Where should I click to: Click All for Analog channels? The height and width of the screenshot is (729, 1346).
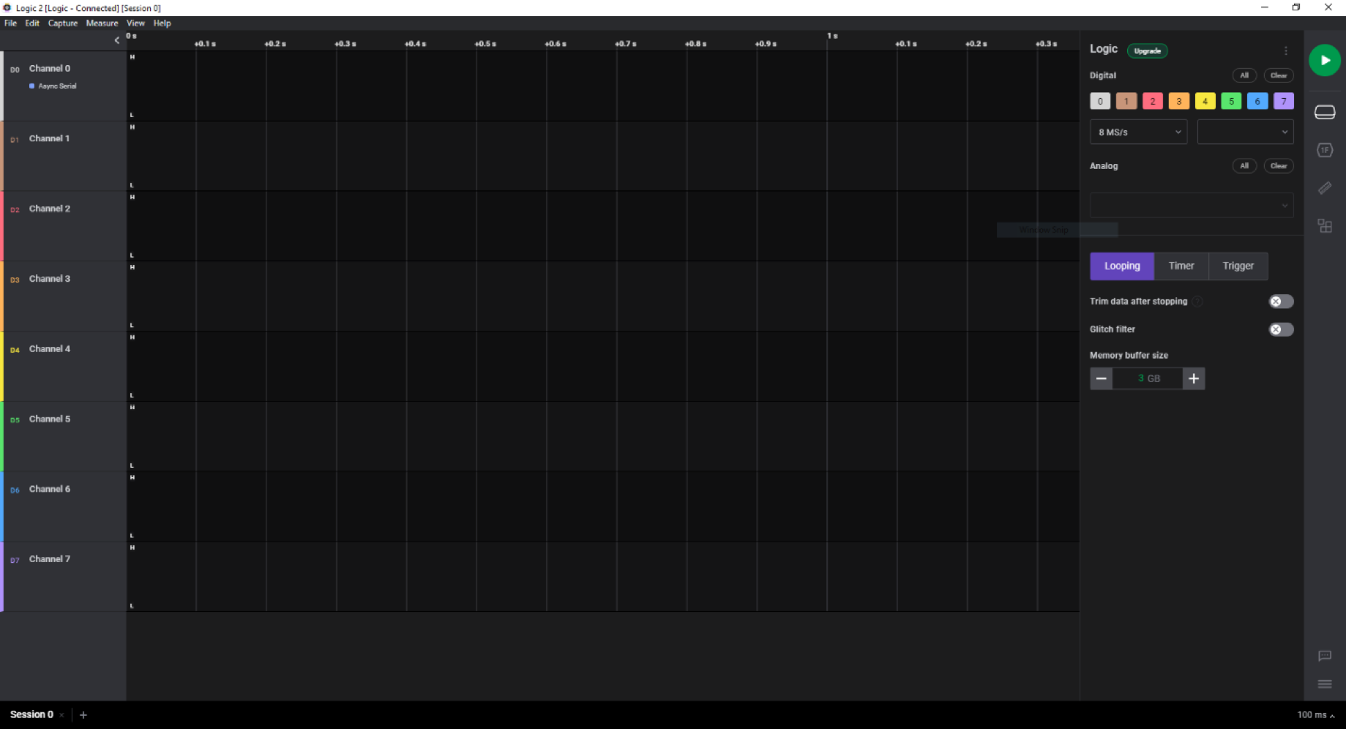click(1244, 166)
